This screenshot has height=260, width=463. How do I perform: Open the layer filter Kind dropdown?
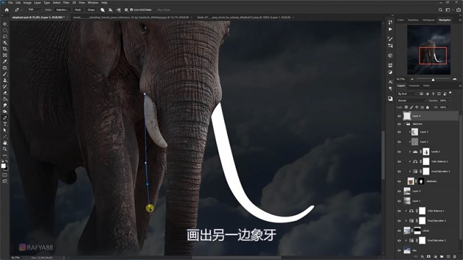[x=407, y=94]
